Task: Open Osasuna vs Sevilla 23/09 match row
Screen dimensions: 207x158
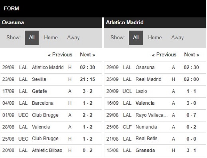Action: tap(51, 80)
